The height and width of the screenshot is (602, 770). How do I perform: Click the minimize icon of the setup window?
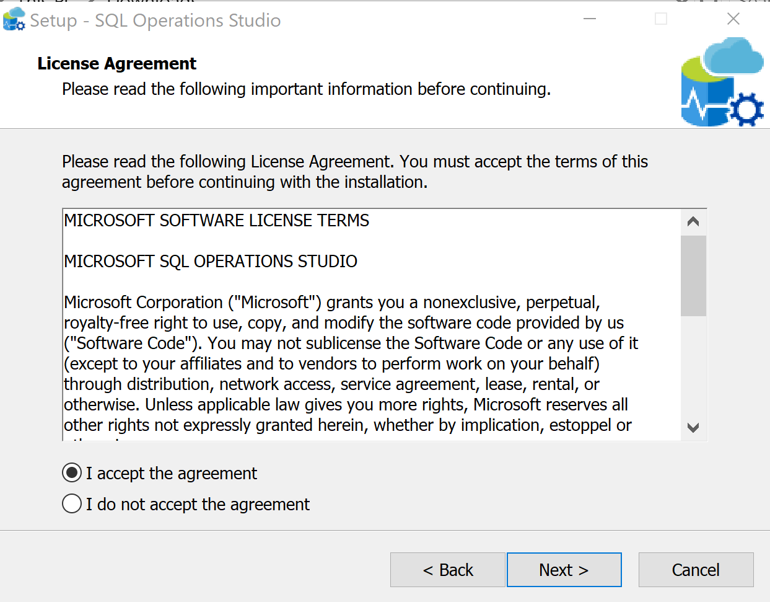click(588, 19)
